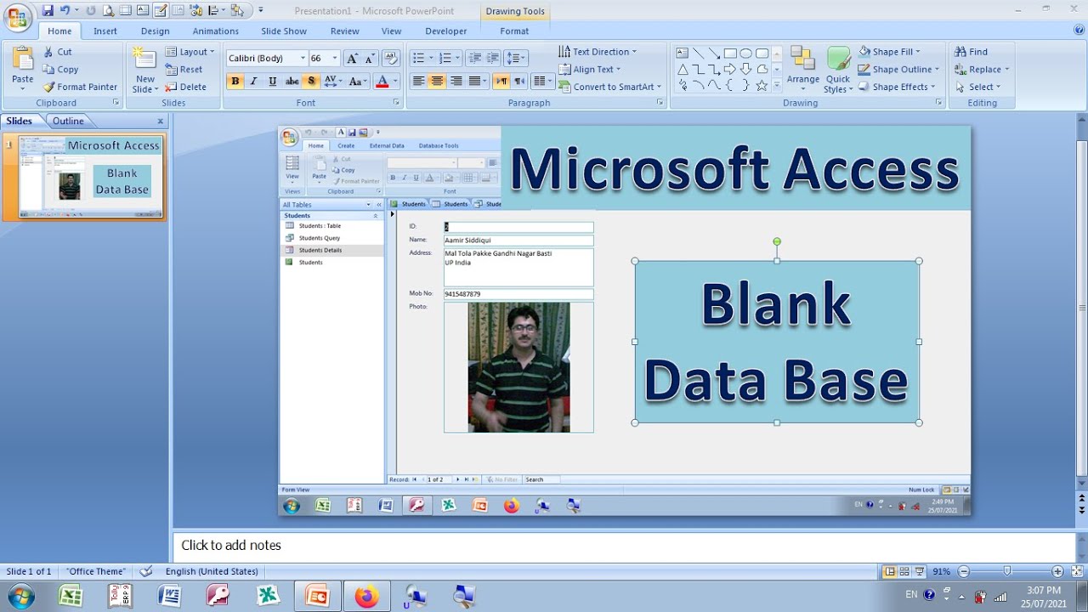Click Zoom In plus button
The image size is (1088, 612).
(x=1057, y=571)
